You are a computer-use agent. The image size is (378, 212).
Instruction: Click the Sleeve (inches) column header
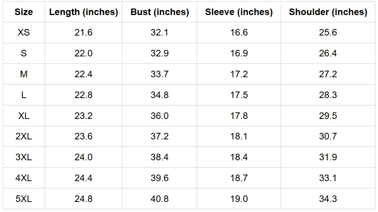click(x=239, y=12)
